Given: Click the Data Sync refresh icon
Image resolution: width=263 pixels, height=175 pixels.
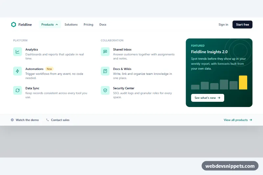Looking at the screenshot, I should (x=17, y=90).
